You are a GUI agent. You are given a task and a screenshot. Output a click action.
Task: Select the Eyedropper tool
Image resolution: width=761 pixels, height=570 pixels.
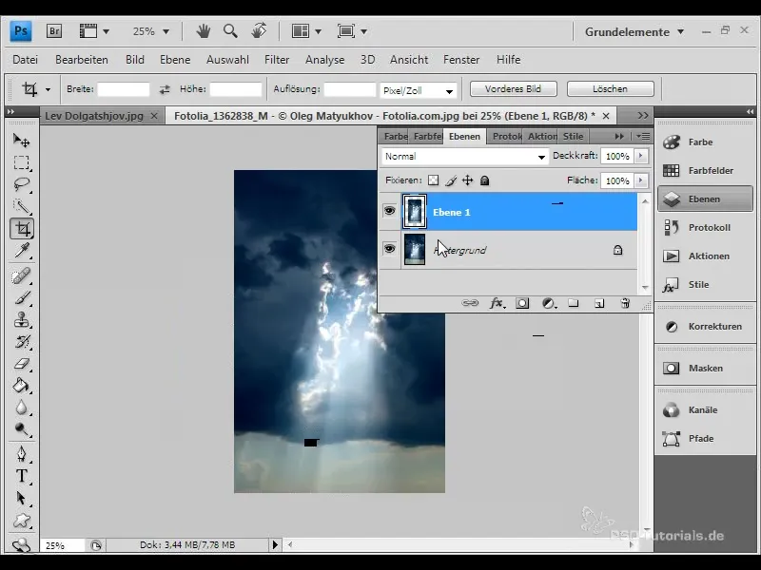click(21, 251)
